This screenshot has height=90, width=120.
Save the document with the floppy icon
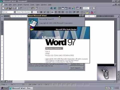[x=10, y=8]
